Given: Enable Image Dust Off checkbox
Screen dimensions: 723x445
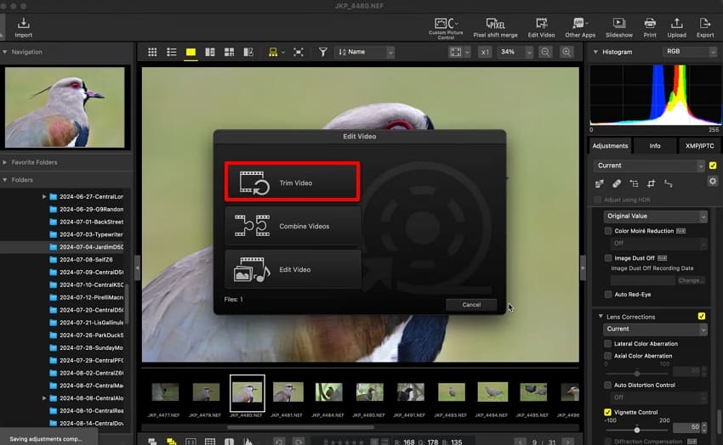Looking at the screenshot, I should 608,257.
